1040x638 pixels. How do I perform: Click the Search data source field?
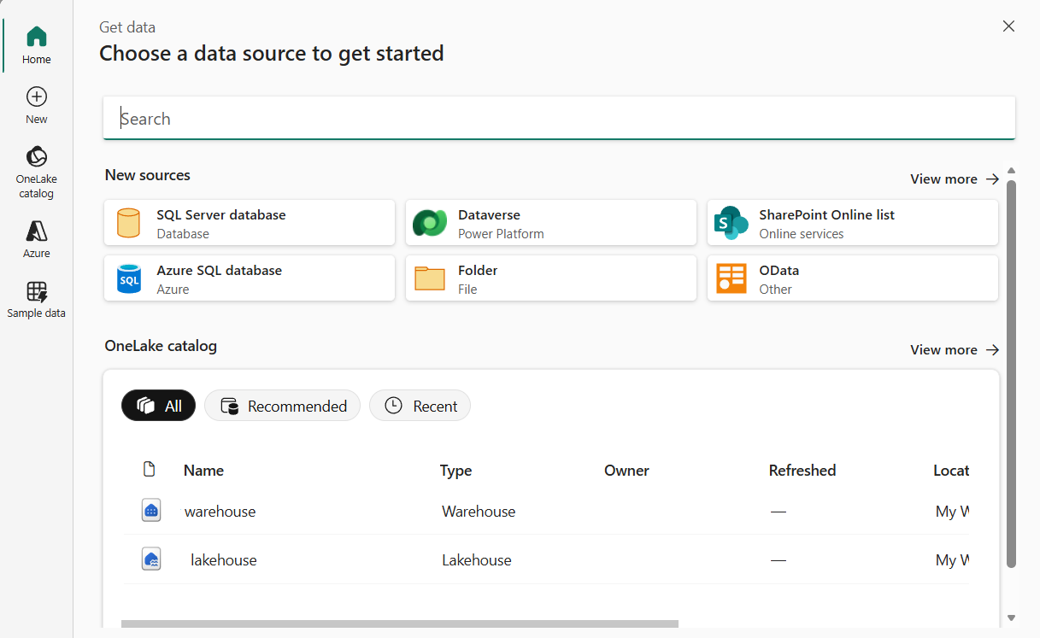click(x=559, y=119)
